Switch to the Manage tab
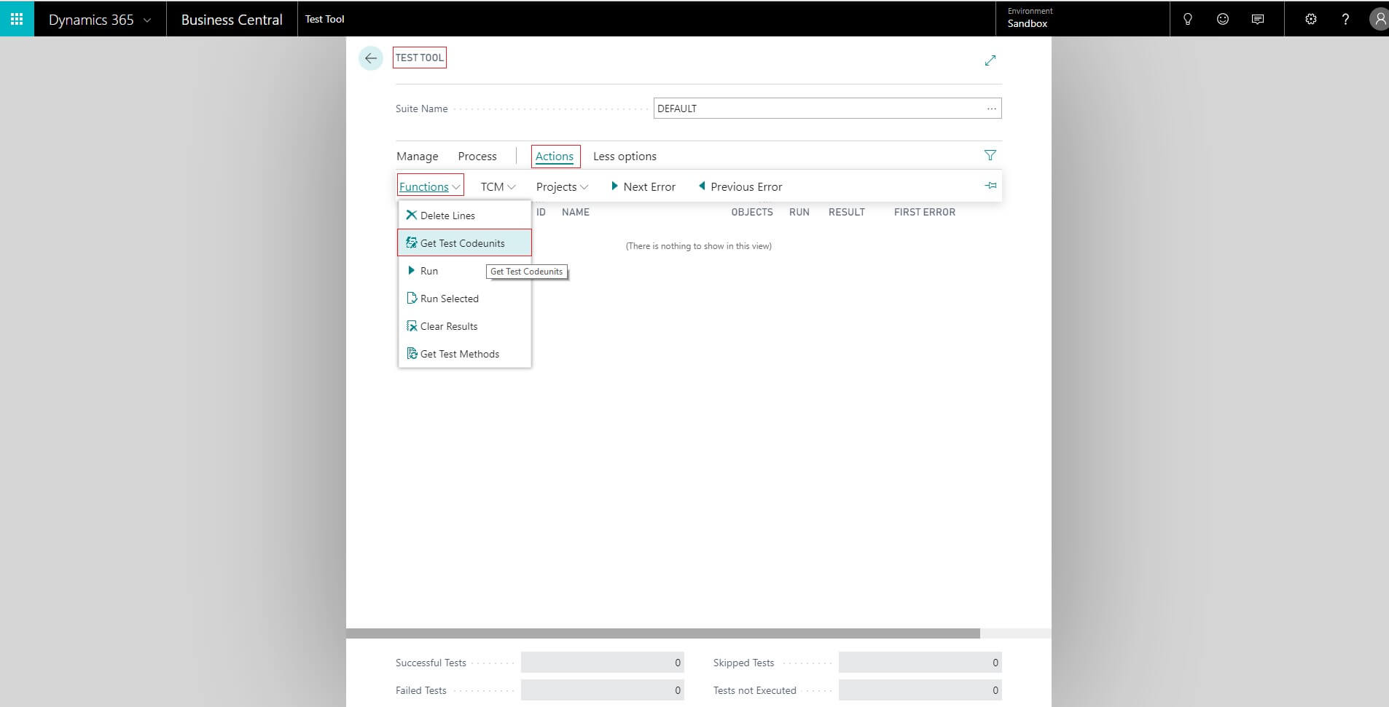This screenshot has height=707, width=1389. [417, 156]
